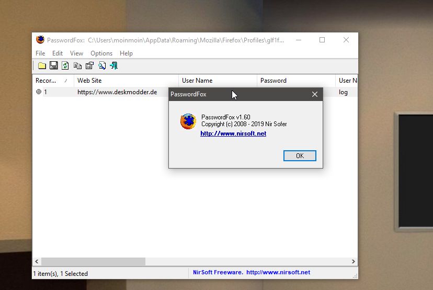Refresh the password list toolbar icon
The width and height of the screenshot is (433, 290).
(65, 65)
